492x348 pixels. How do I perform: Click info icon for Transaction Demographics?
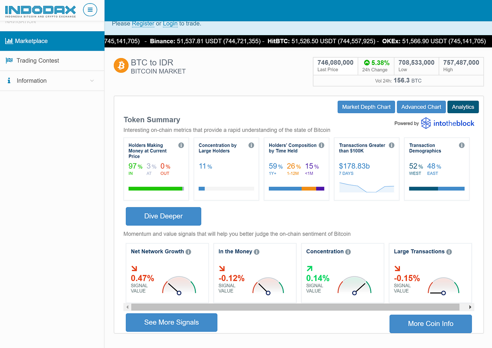462,145
